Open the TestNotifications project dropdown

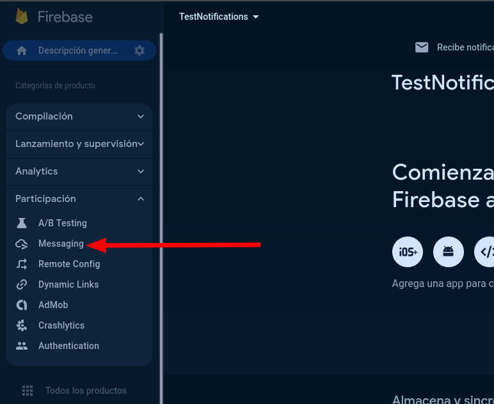point(219,17)
